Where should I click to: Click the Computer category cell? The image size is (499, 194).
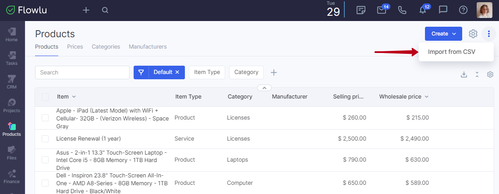tap(240, 183)
